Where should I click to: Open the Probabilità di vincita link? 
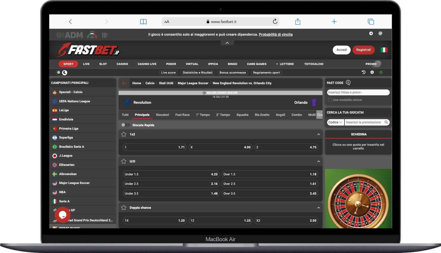point(275,34)
